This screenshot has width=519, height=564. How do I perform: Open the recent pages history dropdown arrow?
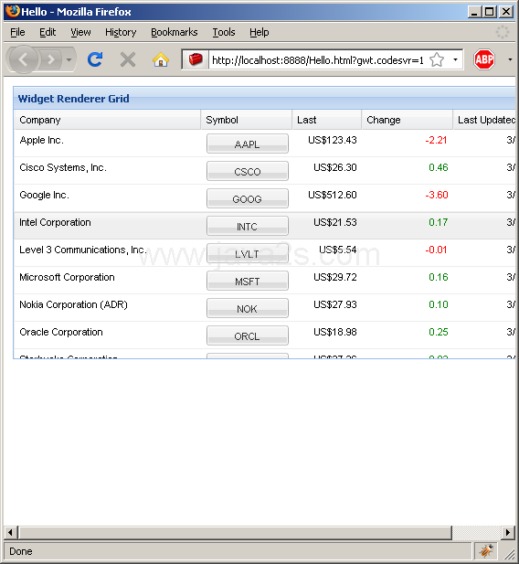[69, 59]
